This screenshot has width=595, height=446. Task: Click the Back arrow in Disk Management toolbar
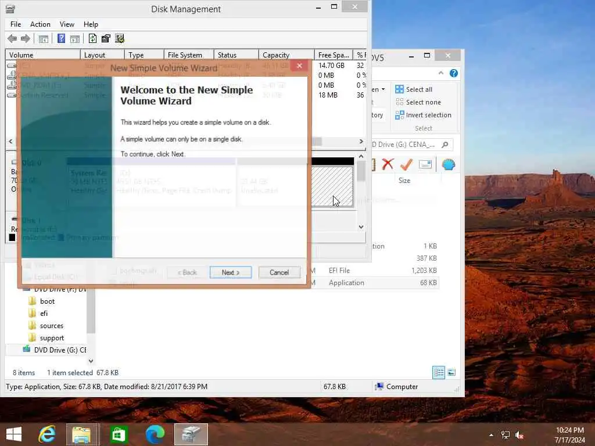[x=12, y=38]
